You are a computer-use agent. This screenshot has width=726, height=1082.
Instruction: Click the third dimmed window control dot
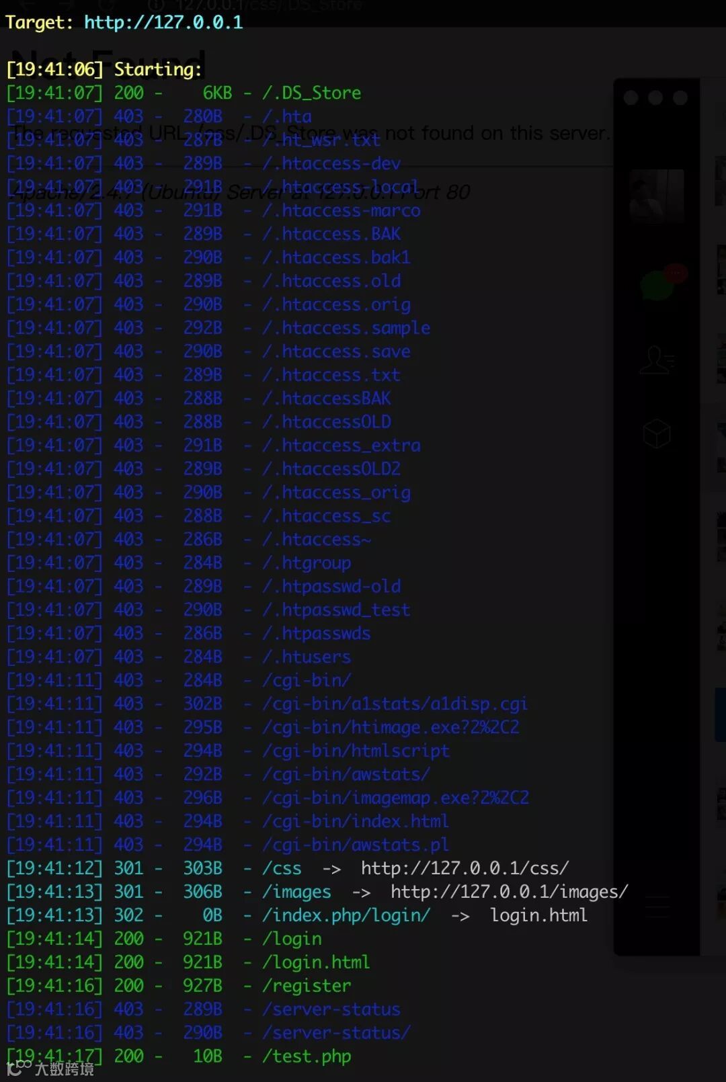click(680, 98)
